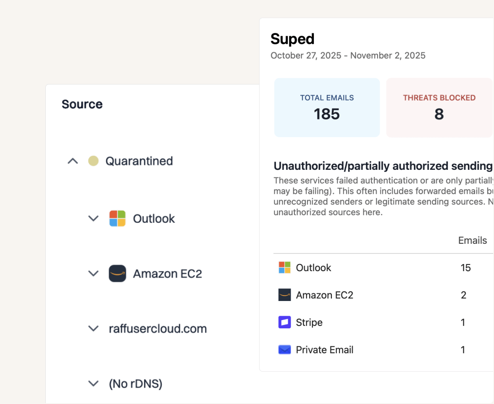Select the raffusercloud.com tree entry
The height and width of the screenshot is (404, 494).
[x=158, y=328]
